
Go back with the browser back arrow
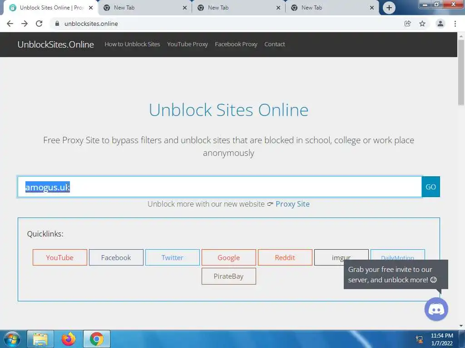(10, 24)
